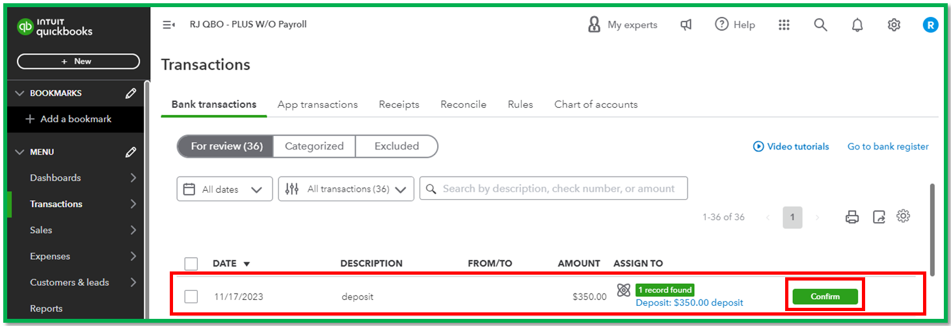Select the 11/17/2023 deposit row checkbox
Screen dimensions: 951x326
191,297
